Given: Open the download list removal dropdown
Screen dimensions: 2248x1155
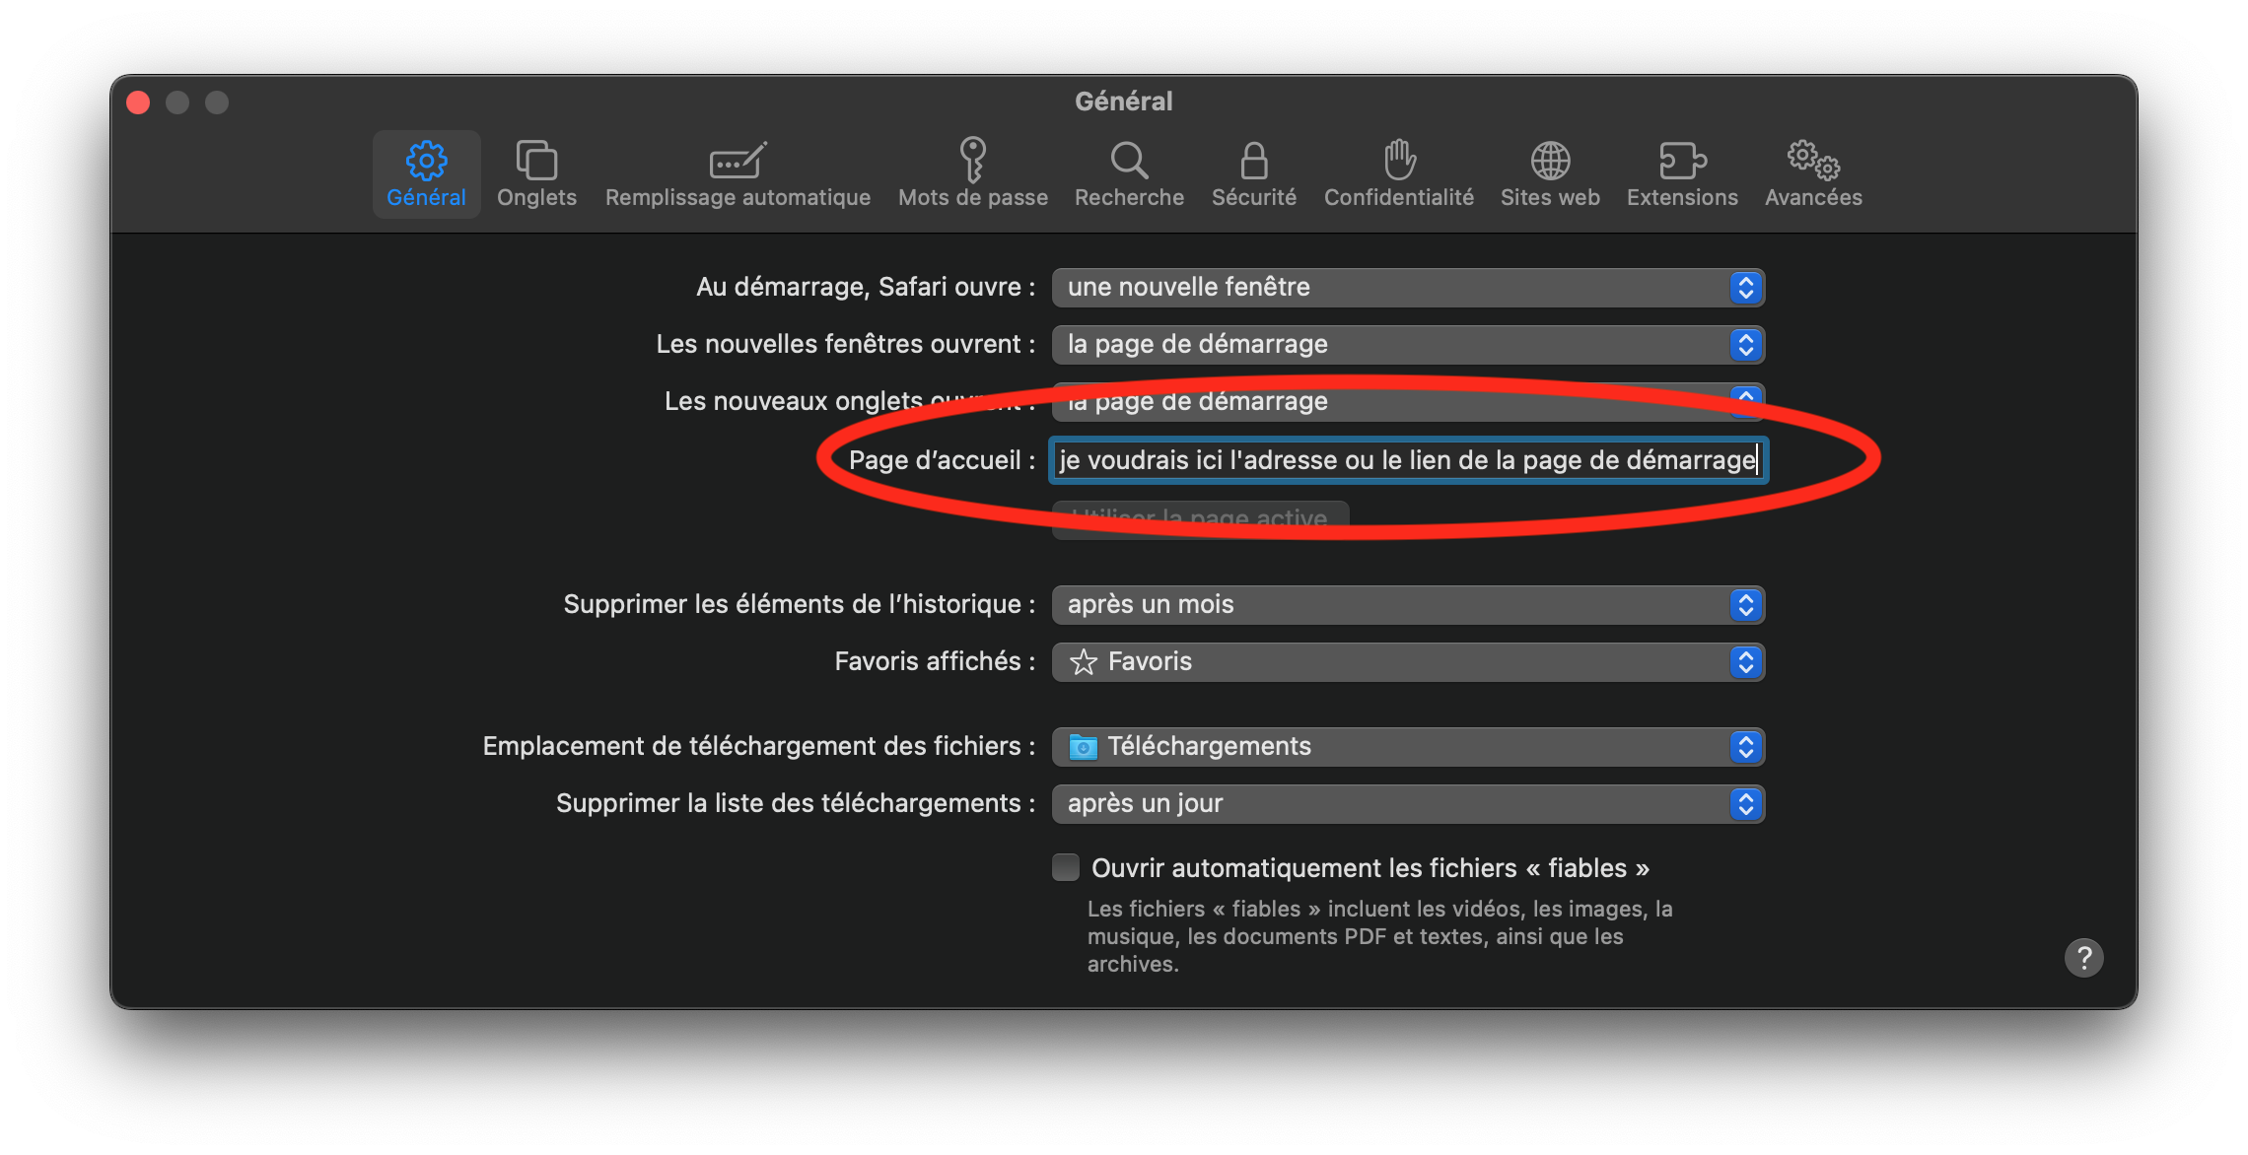Looking at the screenshot, I should 1407,803.
